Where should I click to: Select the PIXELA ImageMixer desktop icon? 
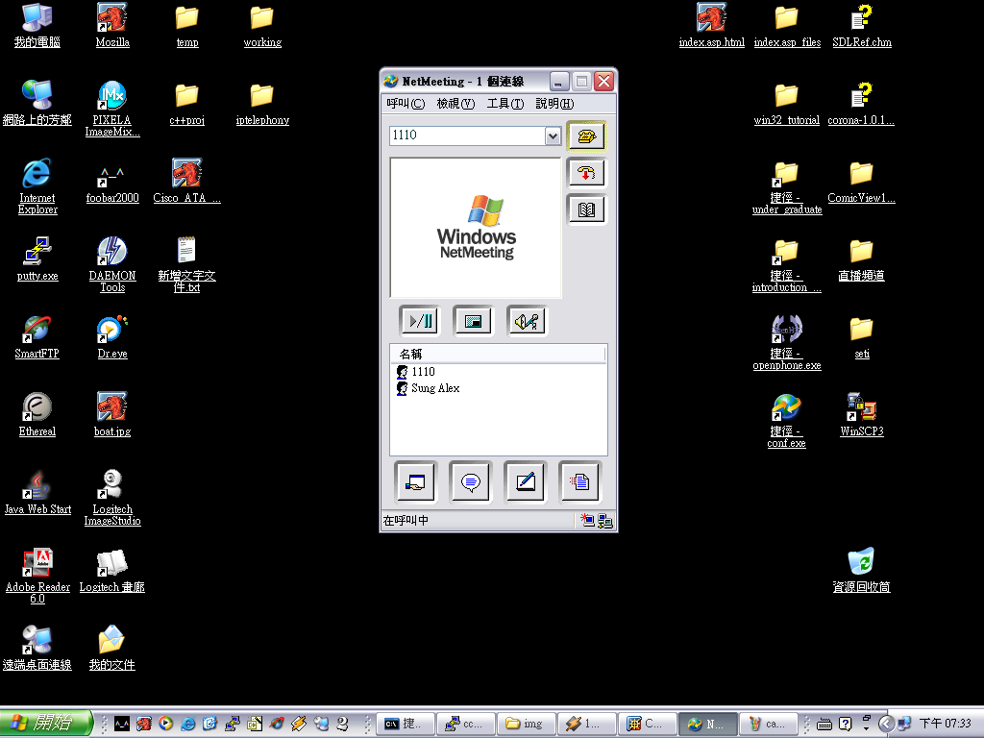pos(112,110)
